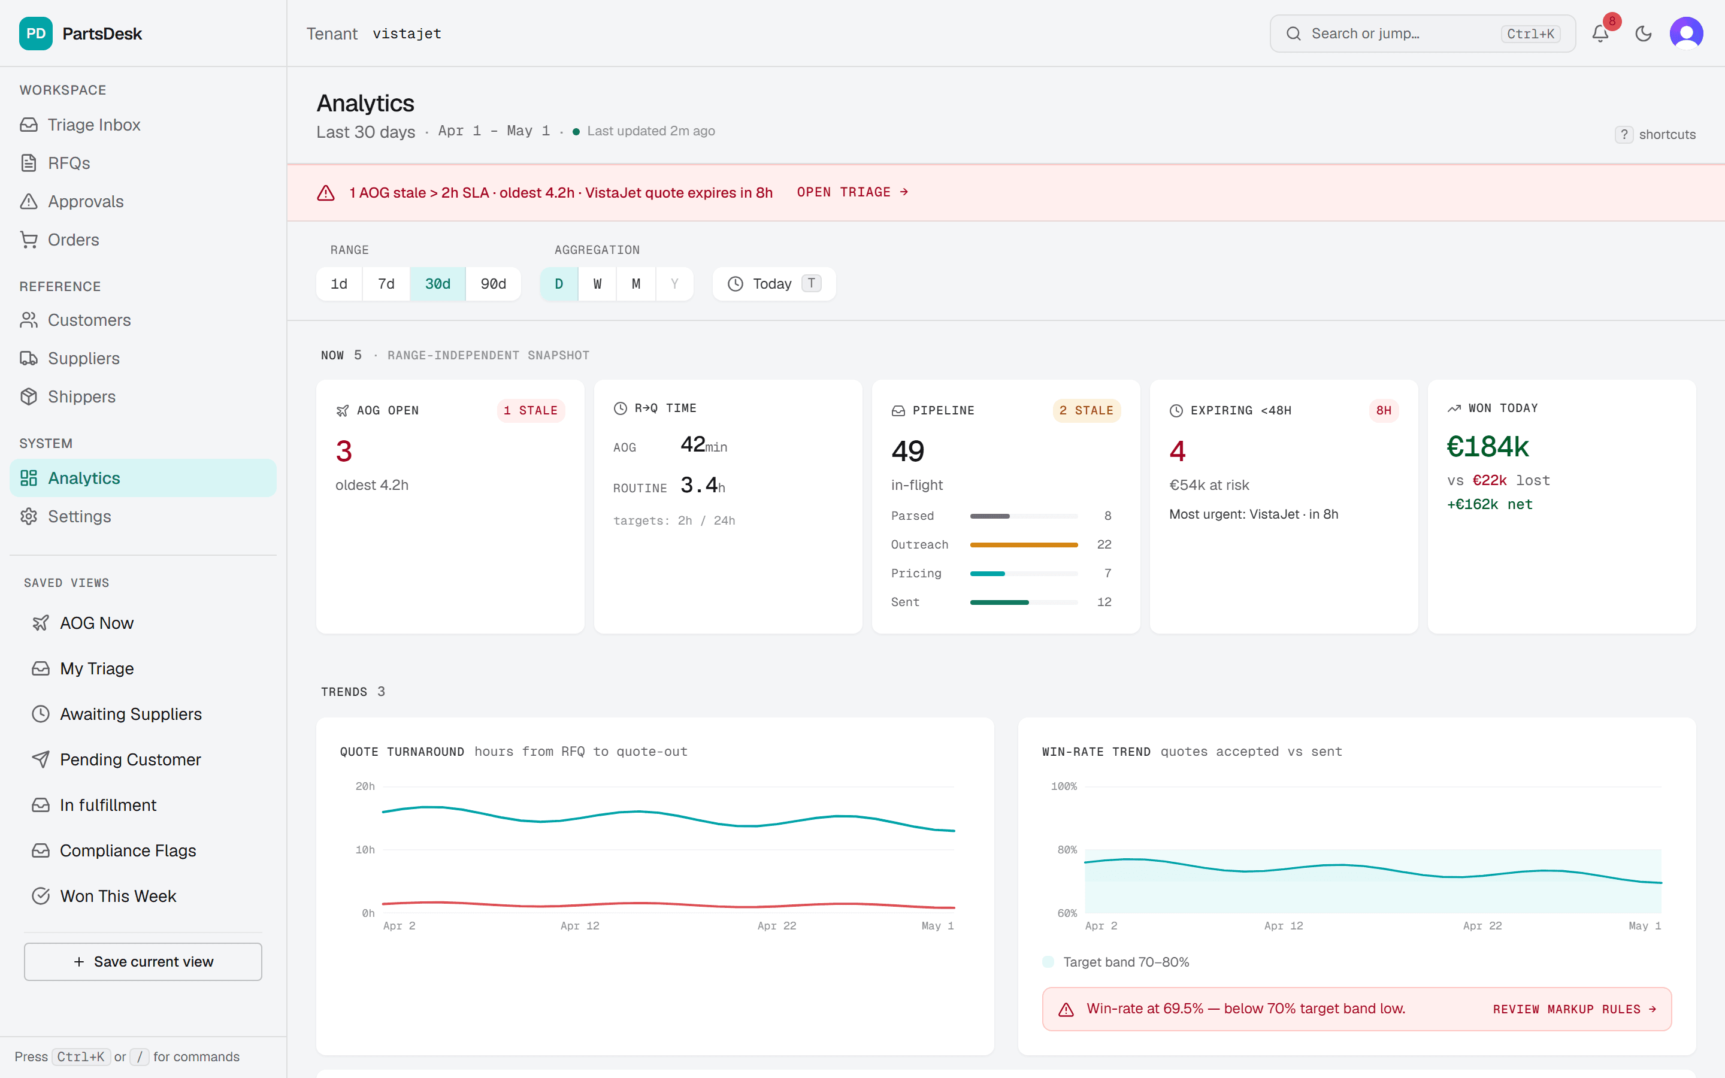Click the clock icon on R→Q Time card
The width and height of the screenshot is (1725, 1078).
click(621, 408)
